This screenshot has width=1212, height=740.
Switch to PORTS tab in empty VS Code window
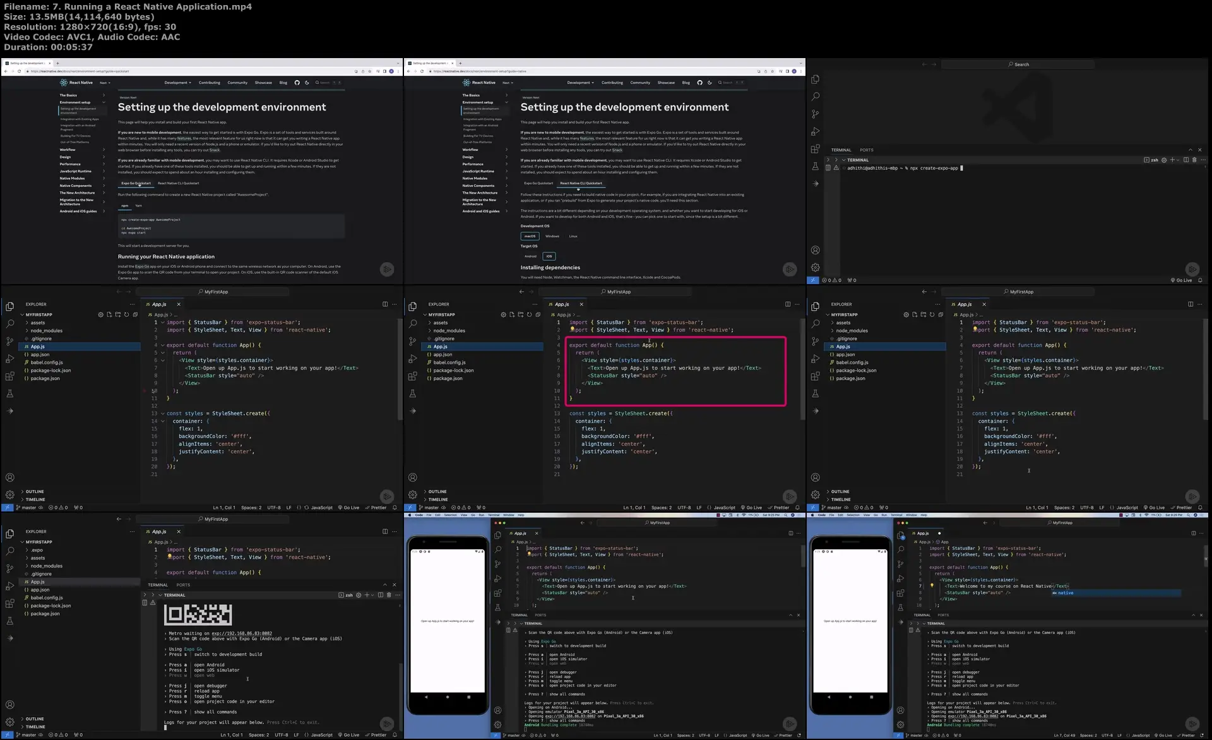coord(867,150)
